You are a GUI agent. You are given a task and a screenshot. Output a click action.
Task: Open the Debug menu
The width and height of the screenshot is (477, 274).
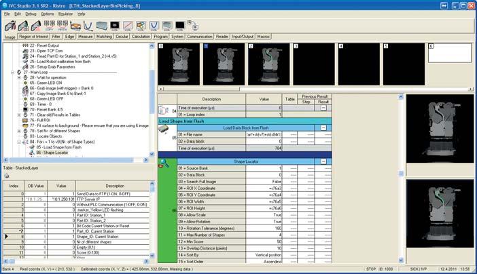pos(31,14)
